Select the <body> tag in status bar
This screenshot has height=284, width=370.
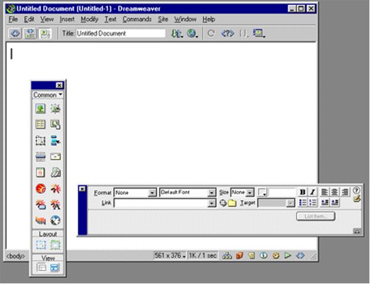click(15, 256)
